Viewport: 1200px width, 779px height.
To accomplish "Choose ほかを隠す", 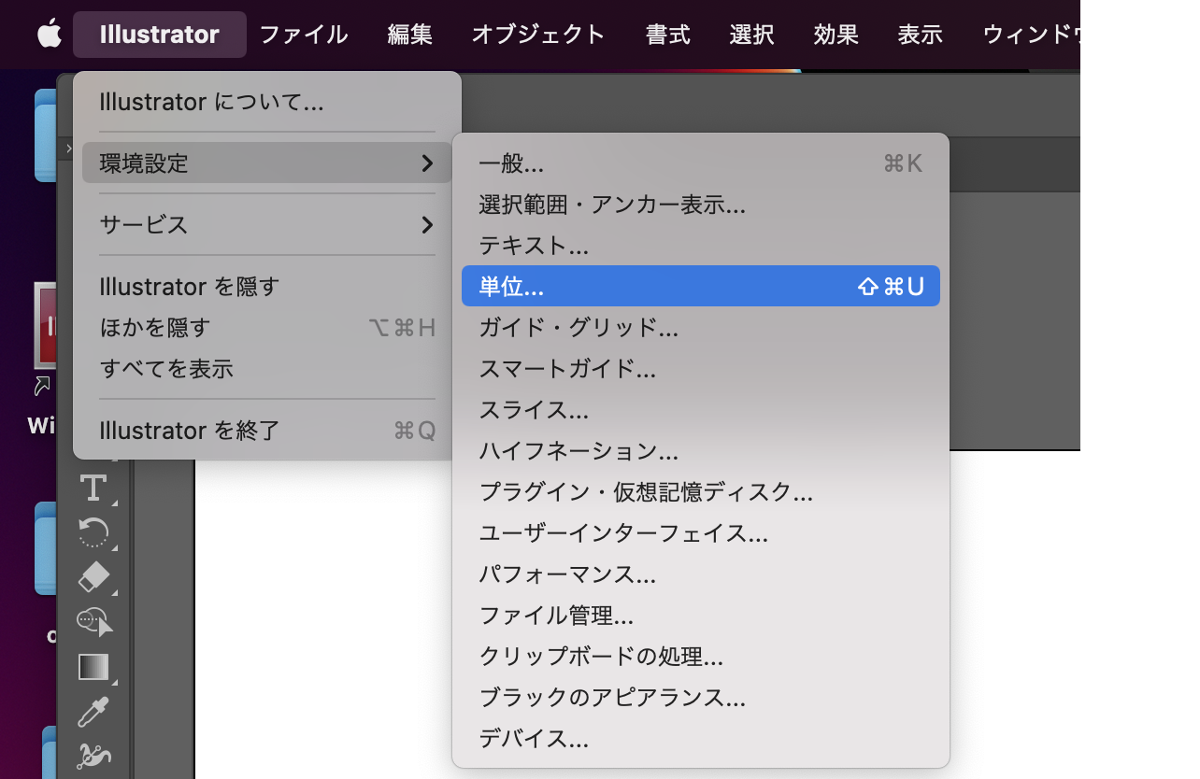I will (x=267, y=328).
